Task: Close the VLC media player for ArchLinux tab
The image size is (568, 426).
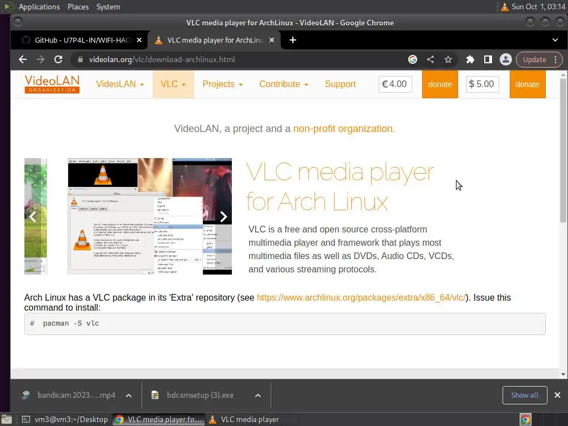Action: pyautogui.click(x=272, y=40)
